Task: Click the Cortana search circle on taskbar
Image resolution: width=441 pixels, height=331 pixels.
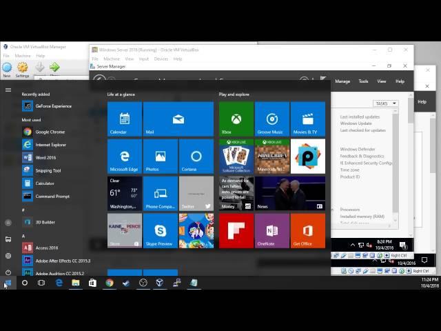Action: (25, 283)
